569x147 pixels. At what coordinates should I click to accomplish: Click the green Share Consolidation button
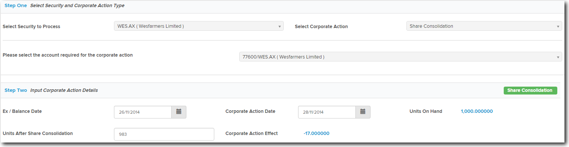(530, 90)
